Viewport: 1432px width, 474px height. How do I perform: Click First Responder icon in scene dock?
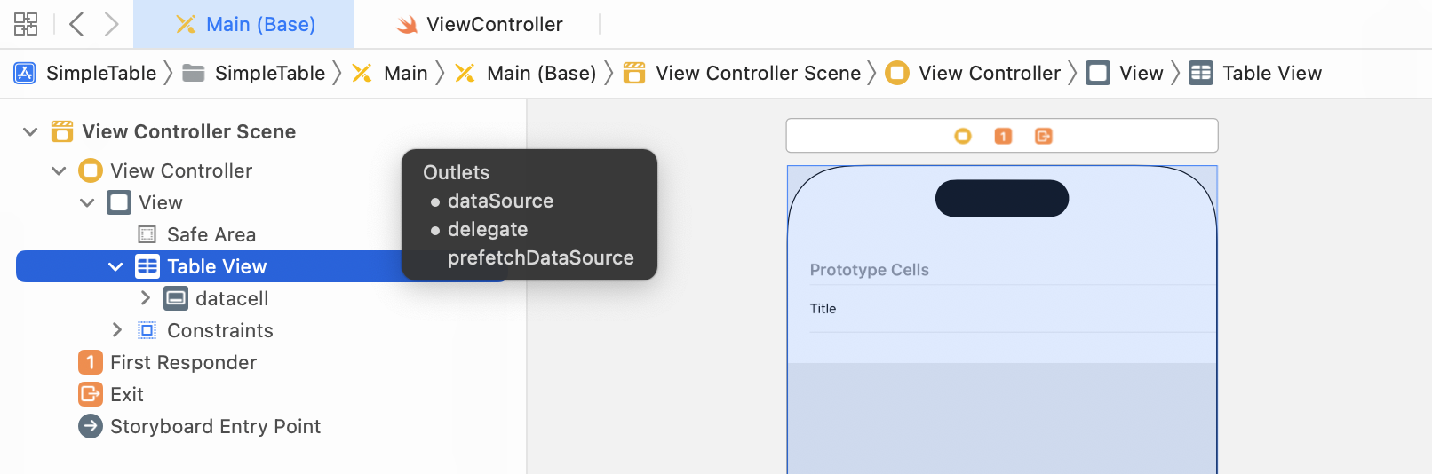click(1003, 136)
